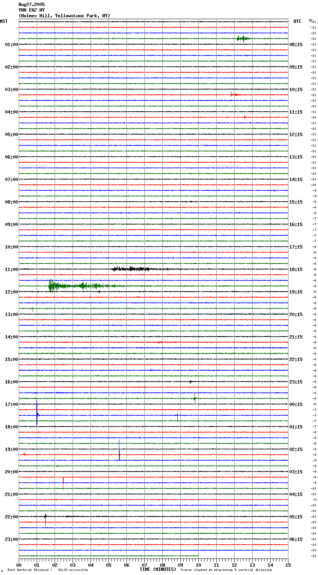Viewport: 318px width, 575px height.
Task: Click the TIME (MINUTES) axis title
Action: (x=158, y=569)
